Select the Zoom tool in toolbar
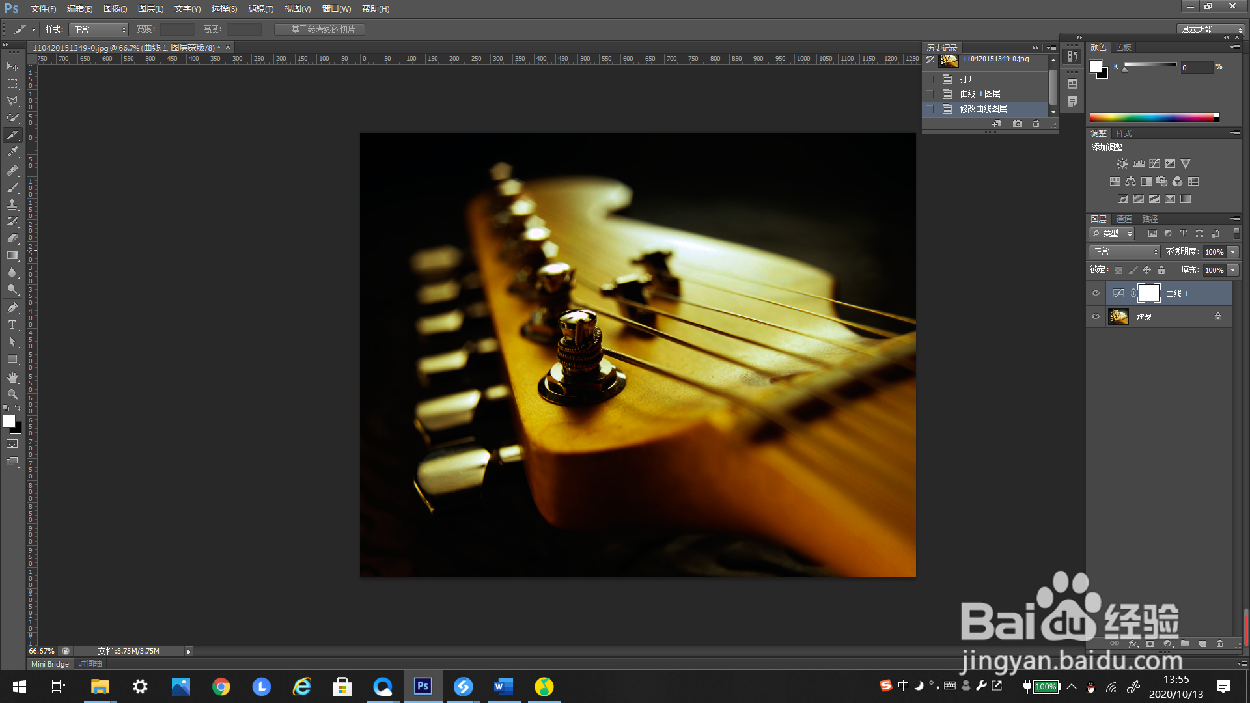 [12, 394]
